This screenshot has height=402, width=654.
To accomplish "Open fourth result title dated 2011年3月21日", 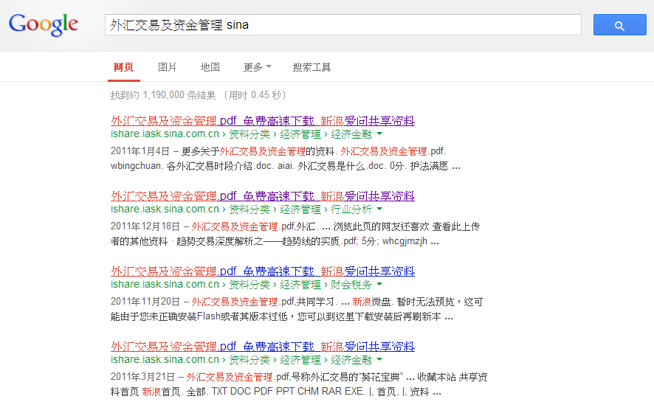I will pos(262,347).
